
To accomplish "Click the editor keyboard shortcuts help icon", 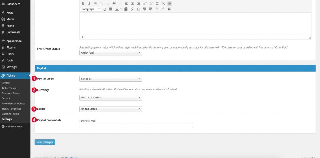I will coord(169,9).
